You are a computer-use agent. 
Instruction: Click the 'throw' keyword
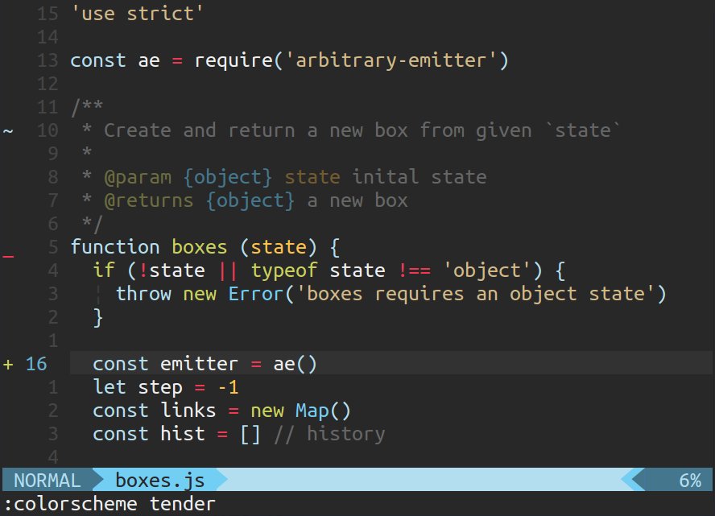click(143, 294)
